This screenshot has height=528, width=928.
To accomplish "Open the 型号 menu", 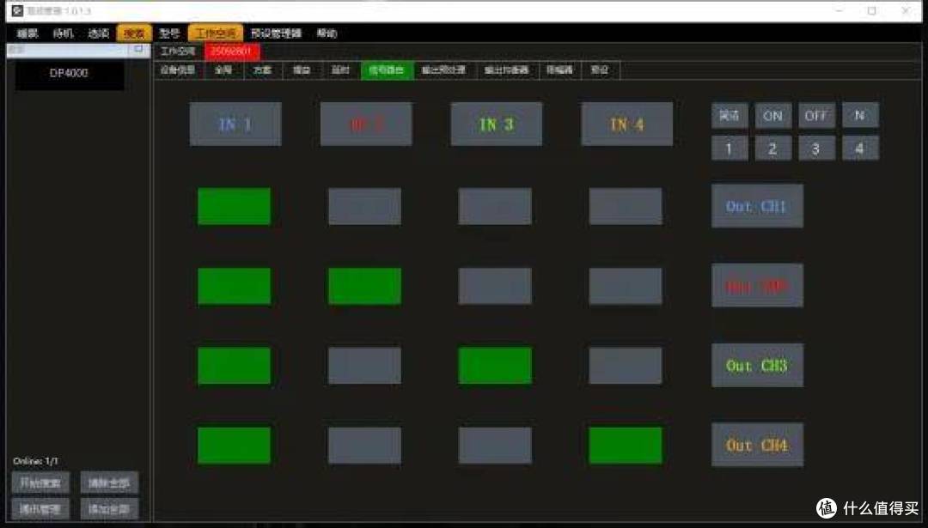I will (x=169, y=33).
